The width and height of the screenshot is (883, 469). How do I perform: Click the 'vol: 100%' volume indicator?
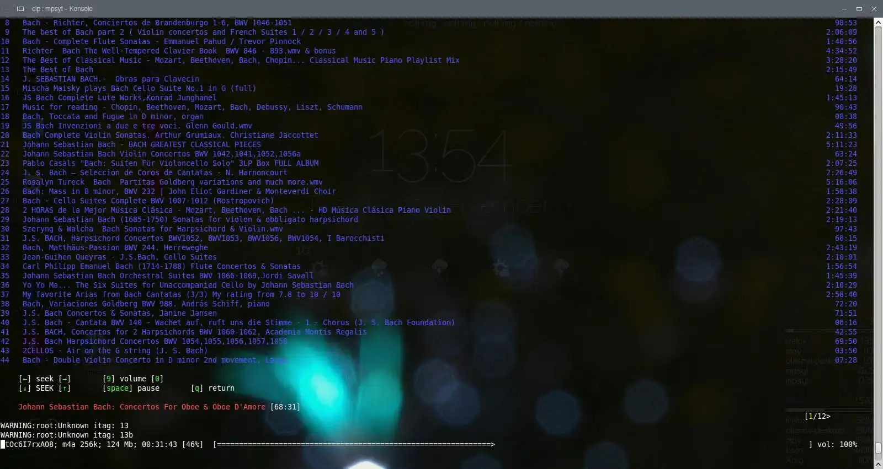pos(837,444)
